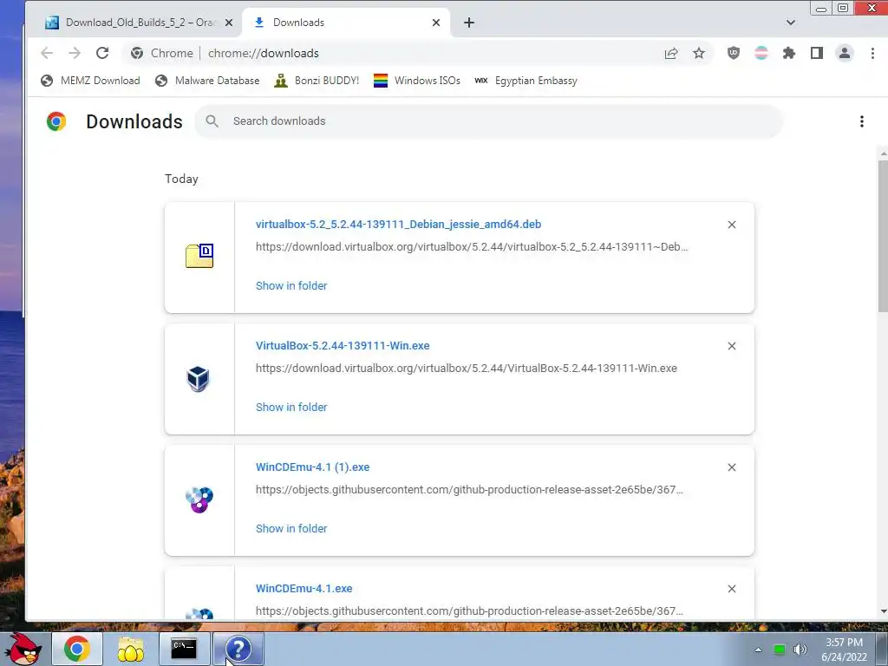Open Egyptian Embassy bookmark
Viewport: 888px width, 666px height.
(526, 81)
